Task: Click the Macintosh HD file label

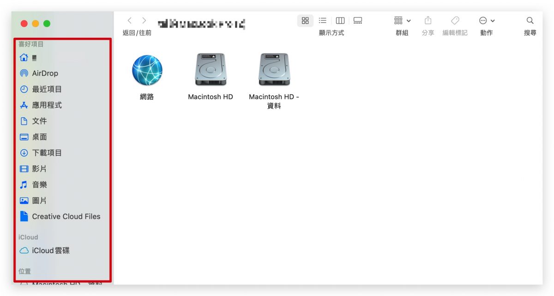Action: tap(211, 97)
